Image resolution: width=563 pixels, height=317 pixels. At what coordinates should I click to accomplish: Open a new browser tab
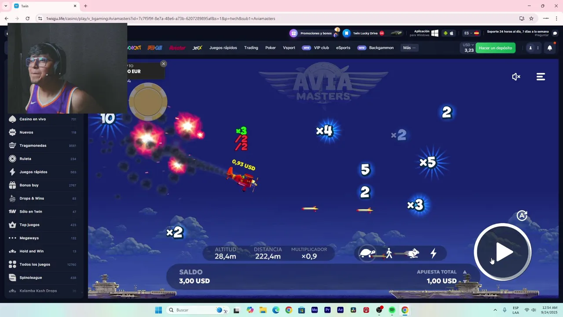pyautogui.click(x=85, y=6)
